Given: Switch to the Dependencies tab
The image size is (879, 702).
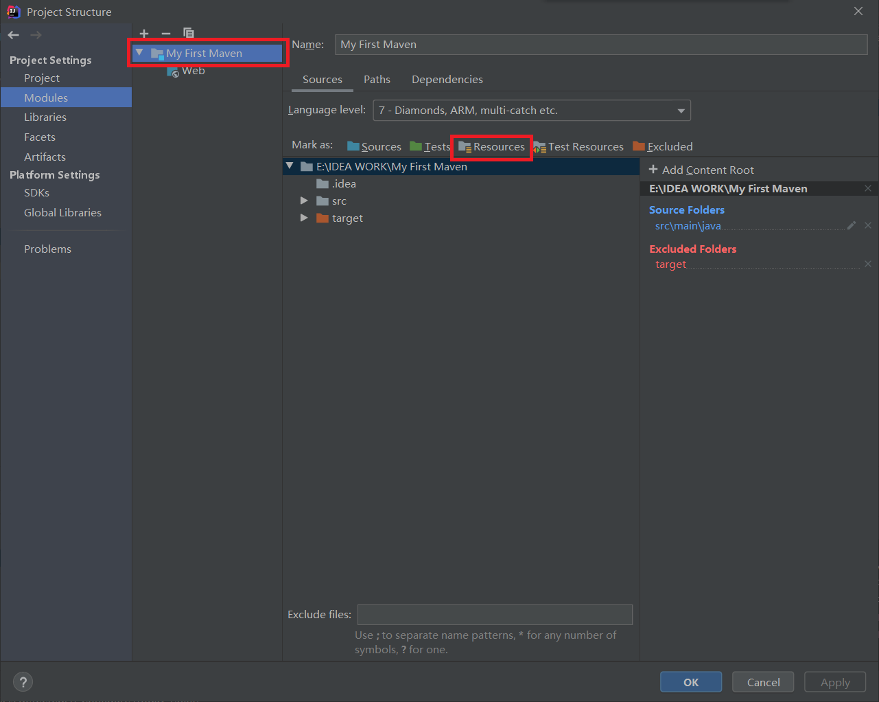Looking at the screenshot, I should coord(447,80).
